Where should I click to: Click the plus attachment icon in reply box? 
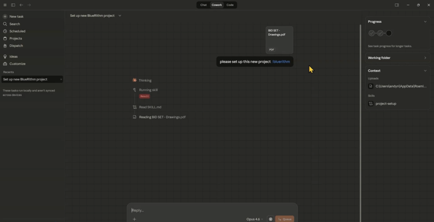click(134, 219)
